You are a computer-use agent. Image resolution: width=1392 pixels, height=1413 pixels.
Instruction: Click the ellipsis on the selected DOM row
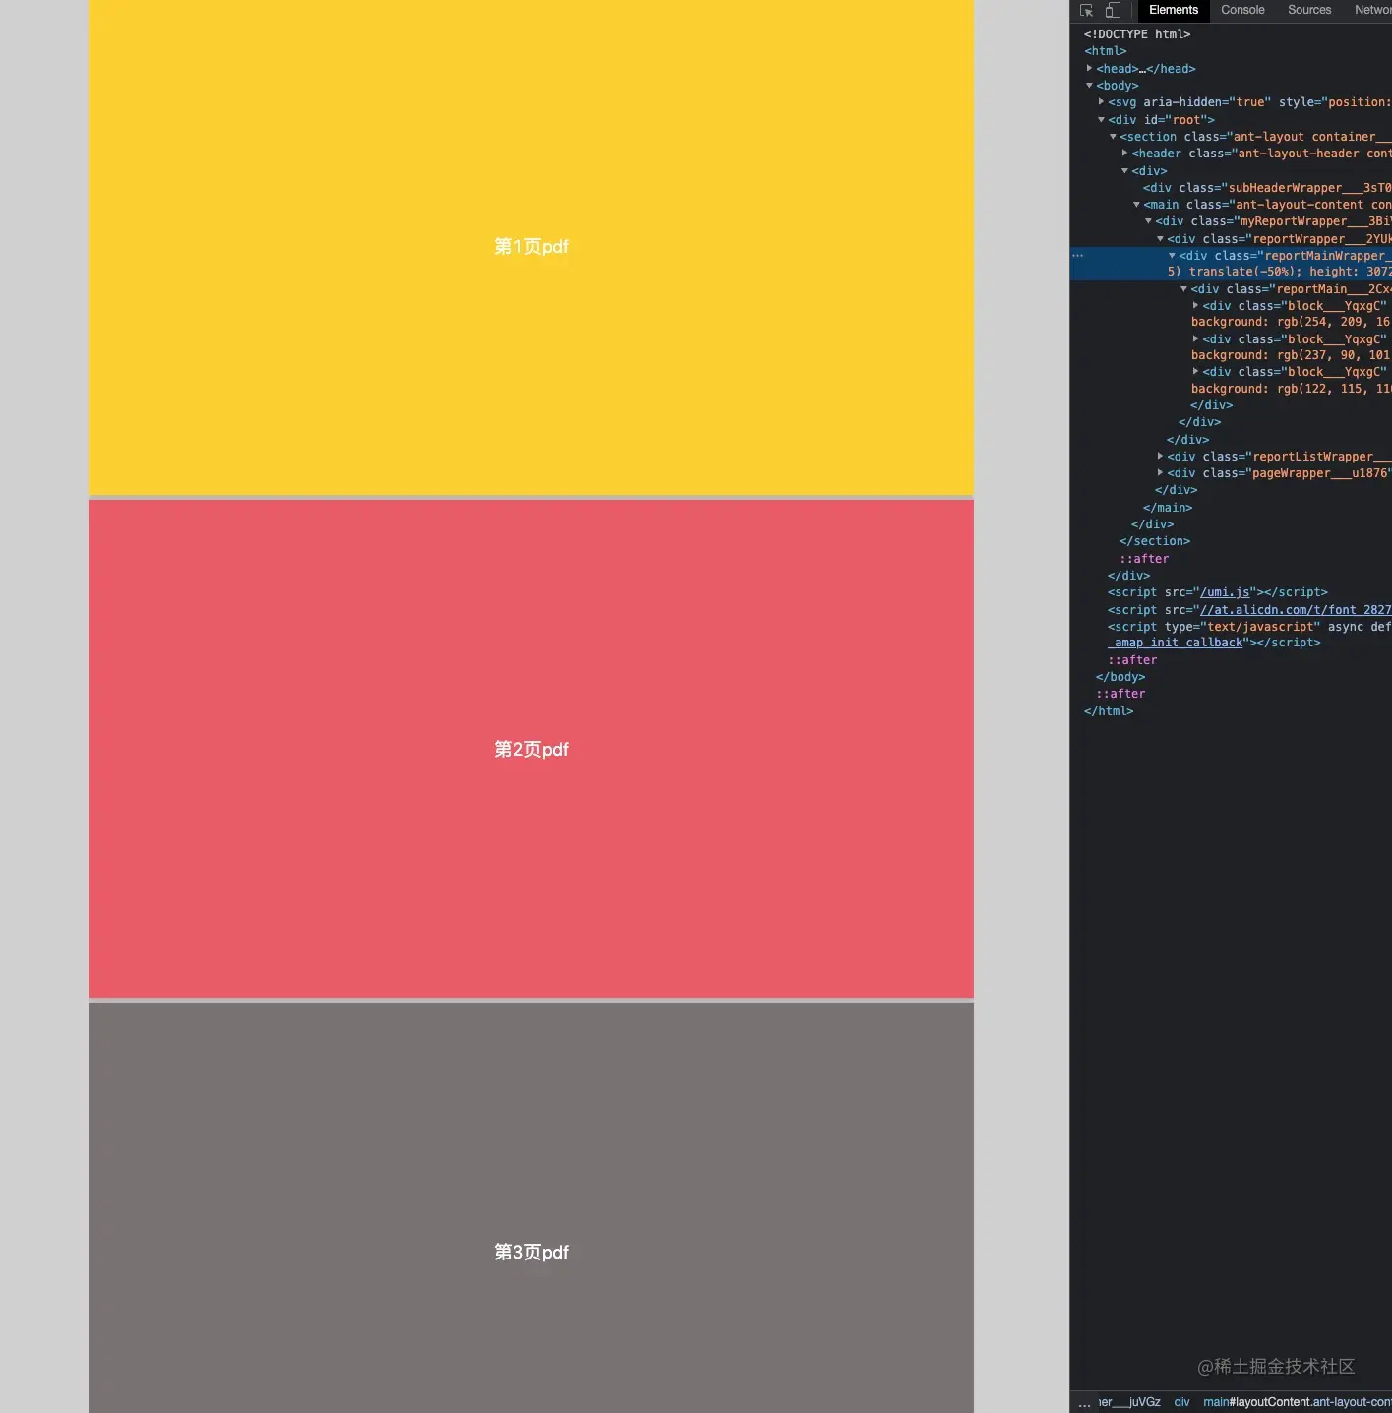point(1078,256)
